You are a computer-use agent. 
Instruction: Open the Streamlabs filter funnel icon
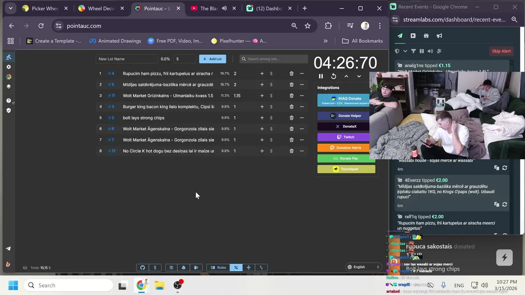pyautogui.click(x=413, y=51)
